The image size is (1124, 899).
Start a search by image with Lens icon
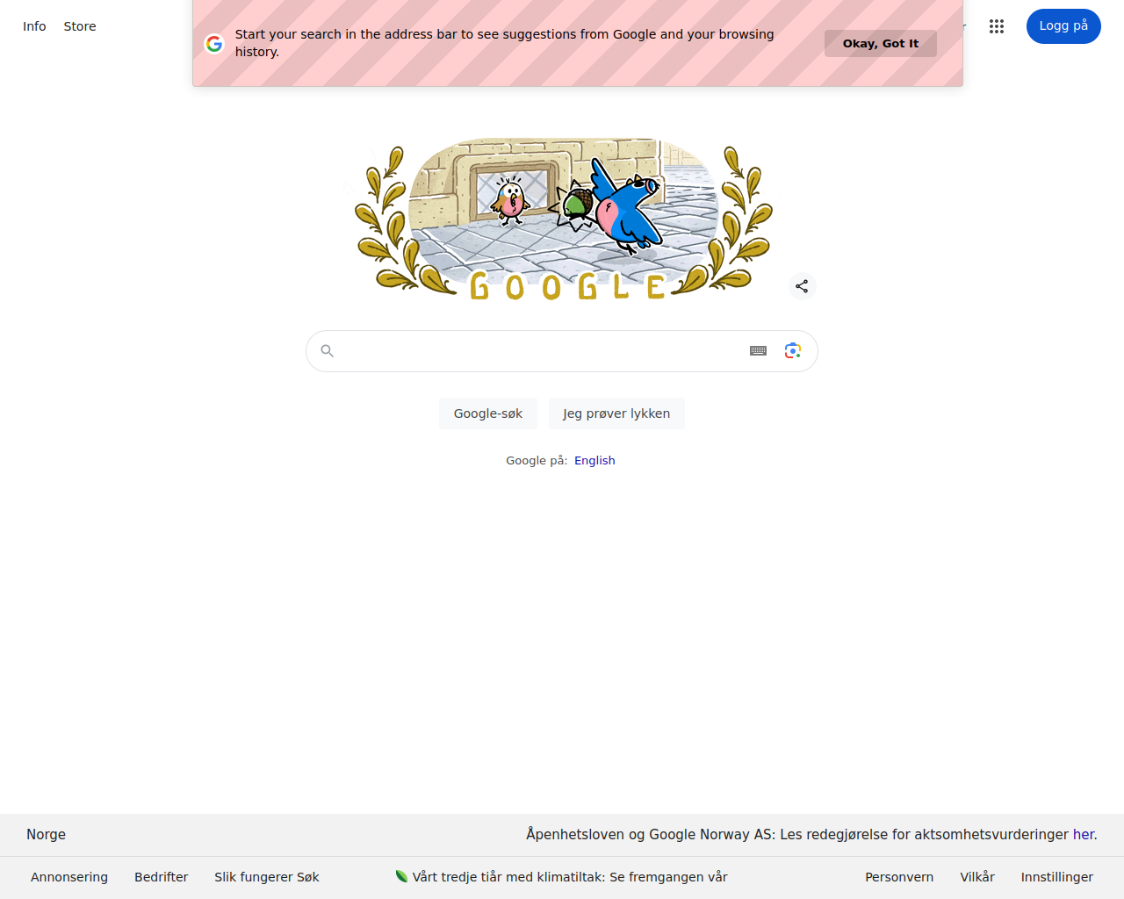793,351
